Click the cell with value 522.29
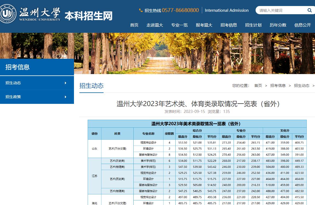 pyautogui.click(x=212, y=161)
